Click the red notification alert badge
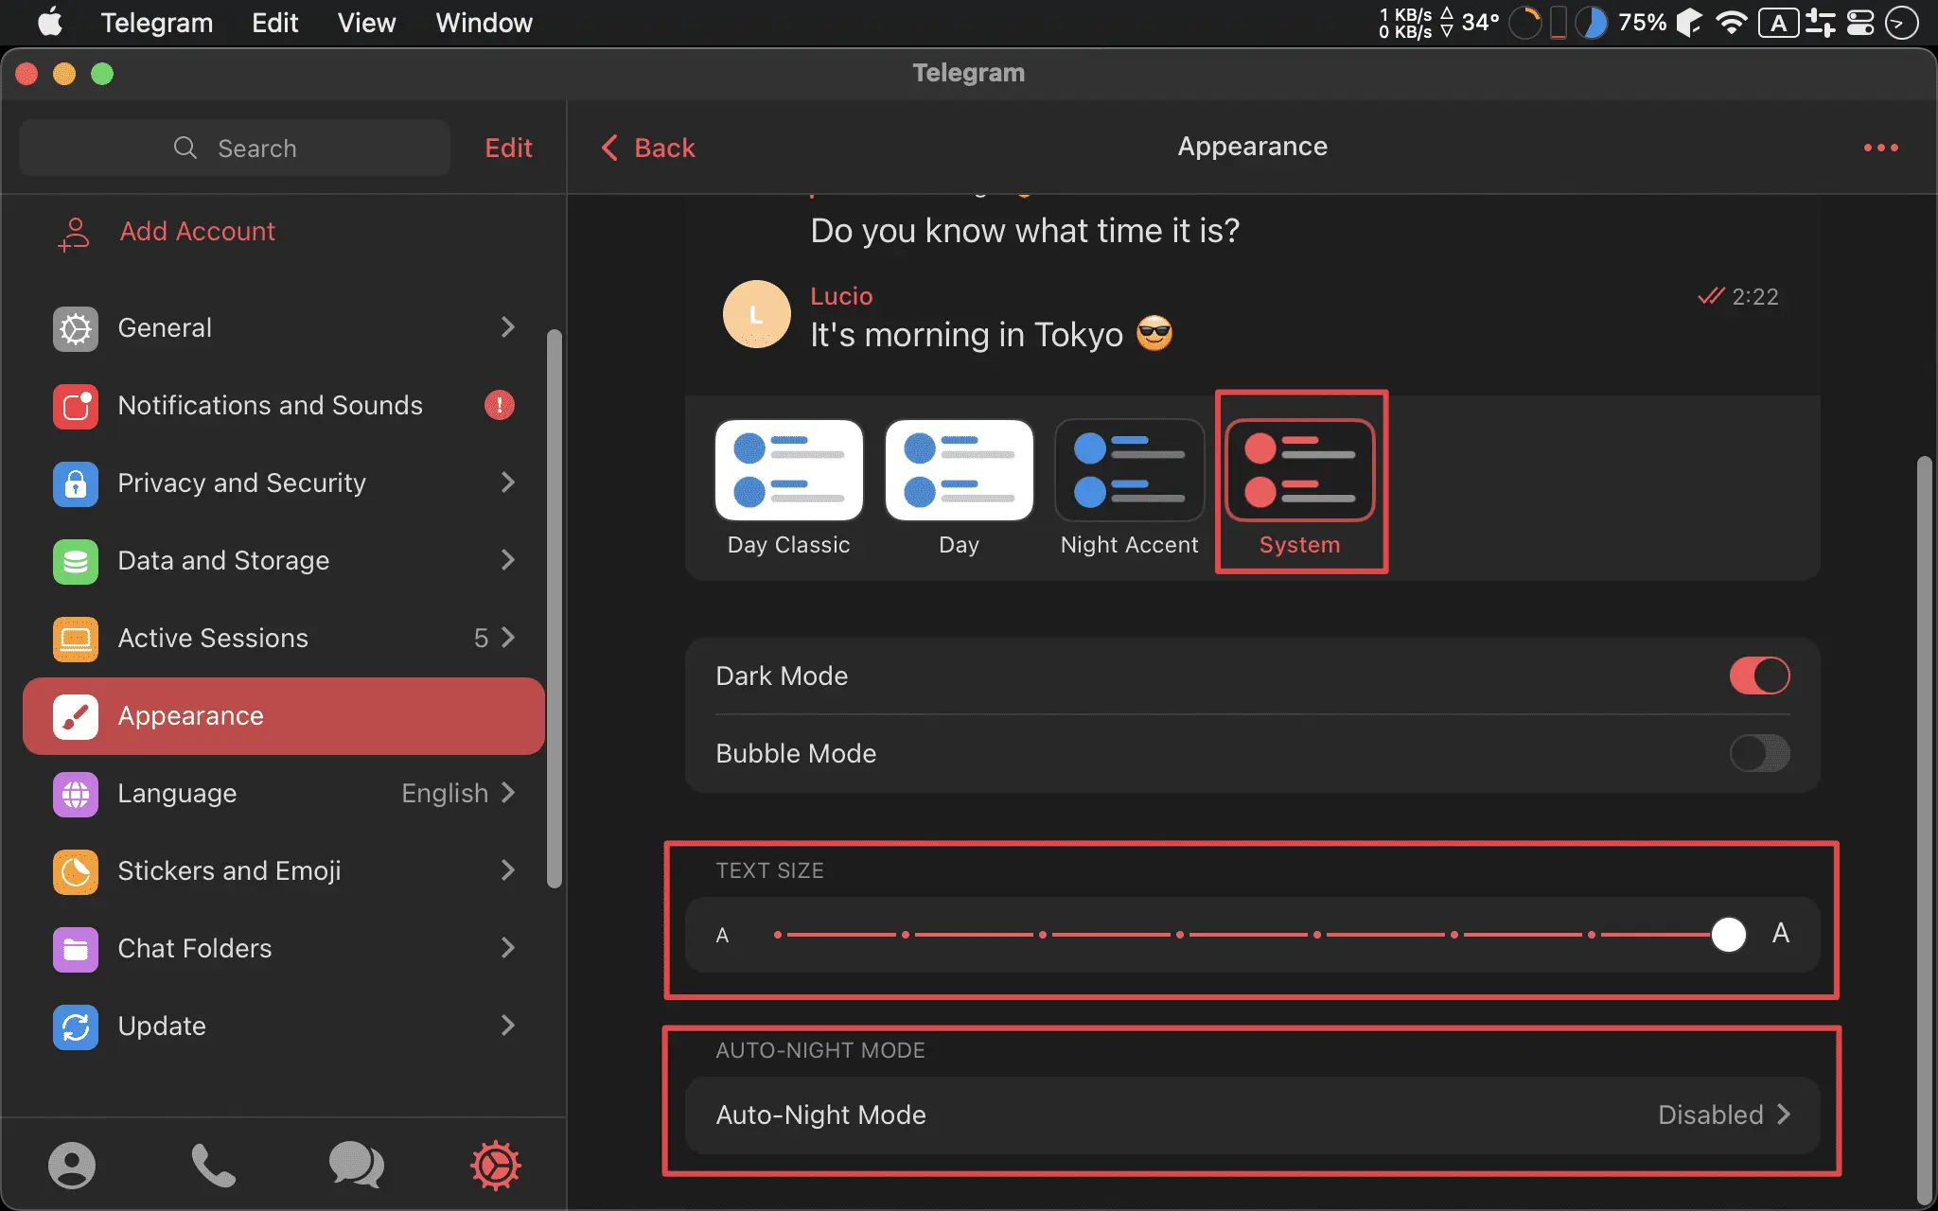 tap(500, 405)
